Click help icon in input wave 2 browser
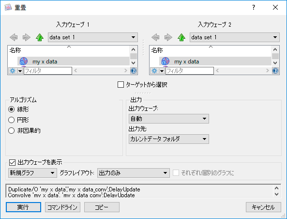This screenshot has width=287, height=219. coord(275,71)
